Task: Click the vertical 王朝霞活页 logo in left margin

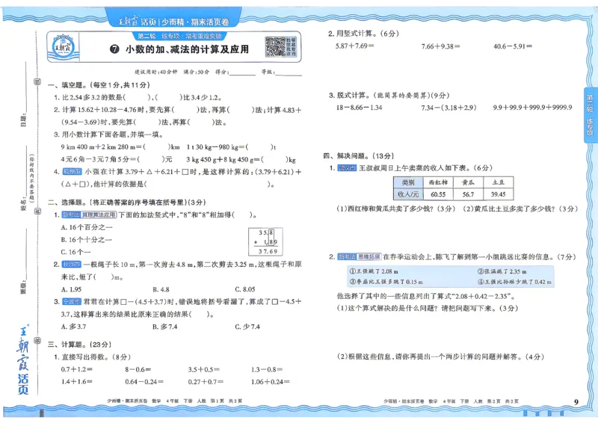Action: (x=23, y=359)
